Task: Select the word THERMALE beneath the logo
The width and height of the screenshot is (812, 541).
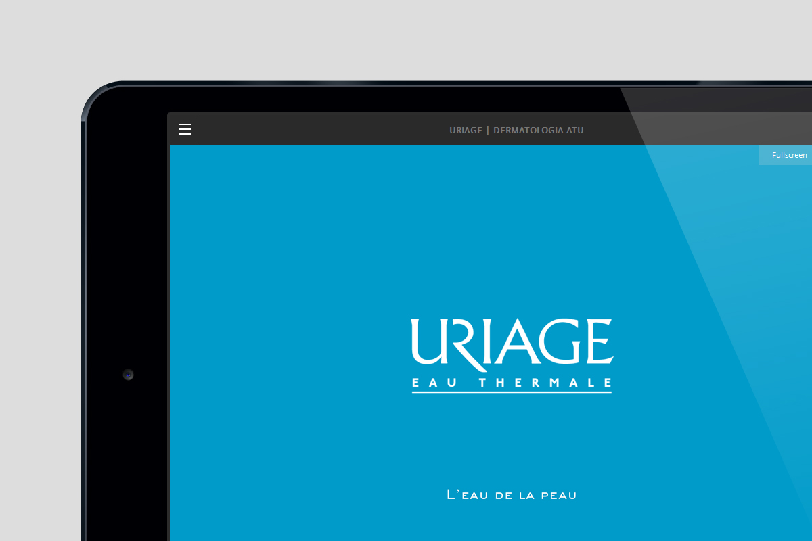Action: click(x=545, y=383)
